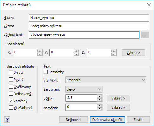
Task: Increase Natočení value with up arrow
Action: [x=99, y=106]
